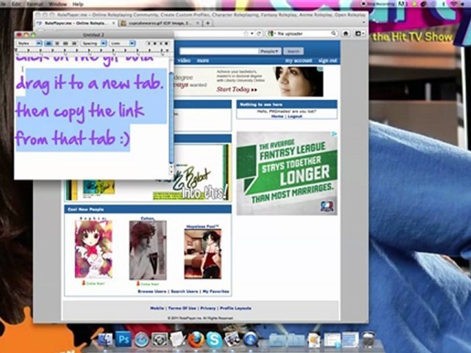471x353 pixels.
Task: Open the Window menu
Action: coord(57,4)
